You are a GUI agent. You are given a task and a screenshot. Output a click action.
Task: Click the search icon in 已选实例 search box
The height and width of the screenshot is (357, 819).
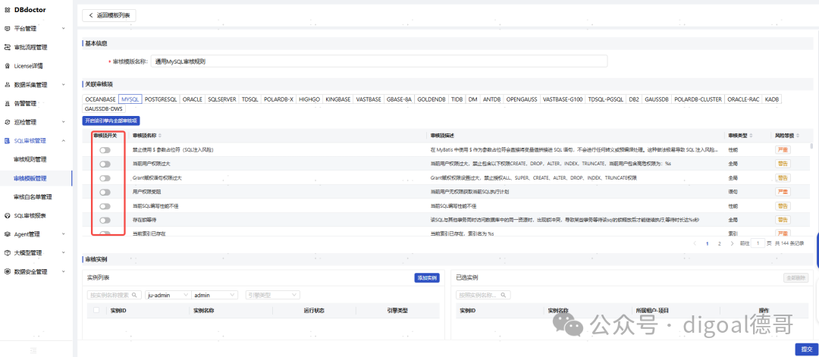504,295
